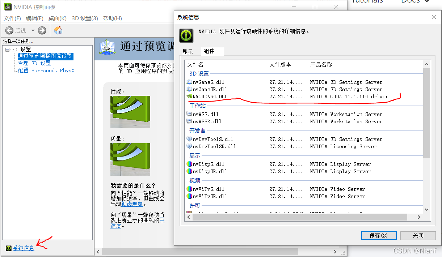This screenshot has height=257, width=442.
Task: Click the 后退 back button label
Action: pyautogui.click(x=21, y=31)
